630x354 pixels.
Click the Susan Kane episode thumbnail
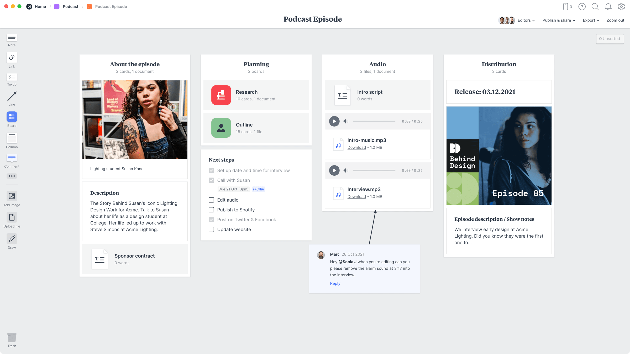tap(135, 119)
